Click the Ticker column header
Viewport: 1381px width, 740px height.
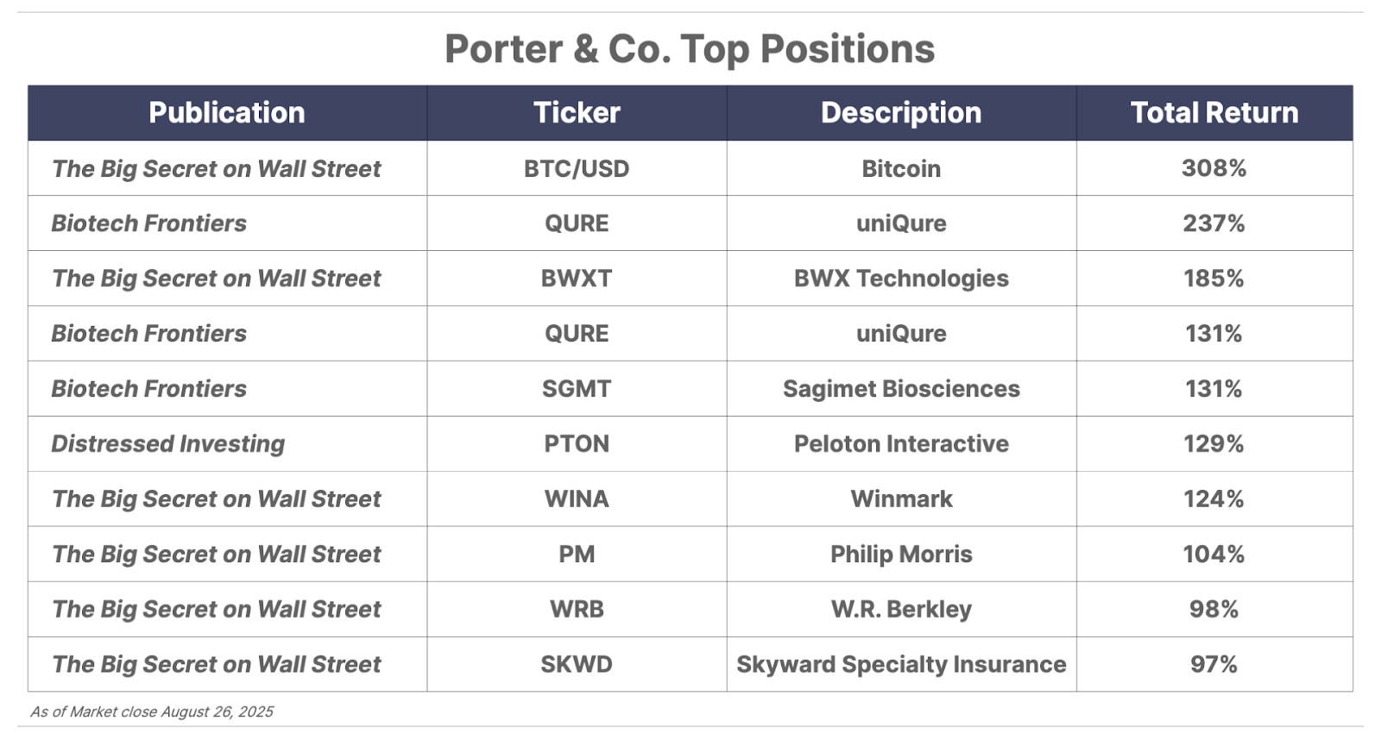point(577,113)
